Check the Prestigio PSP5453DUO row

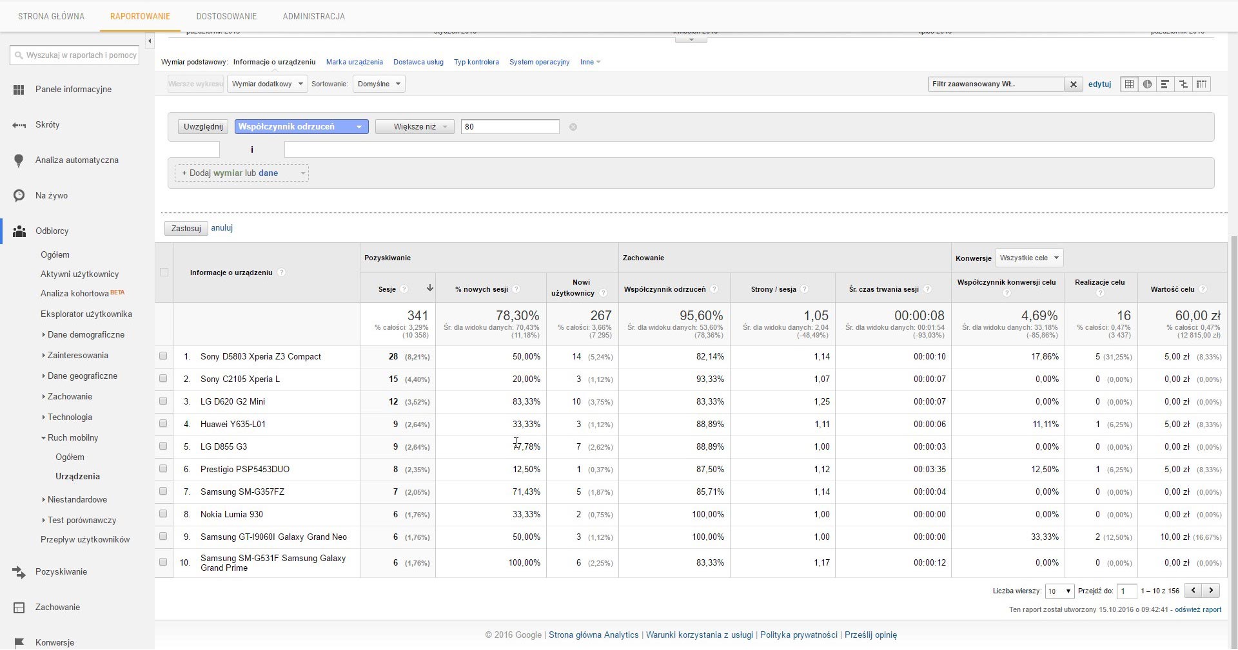[163, 468]
